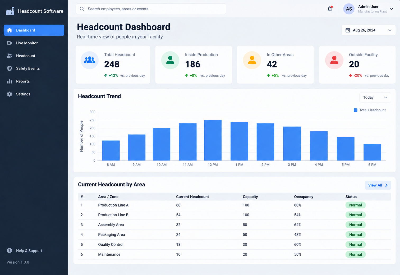The width and height of the screenshot is (400, 275).
Task: Click Normal status badge for Assembly Area
Action: (355, 225)
